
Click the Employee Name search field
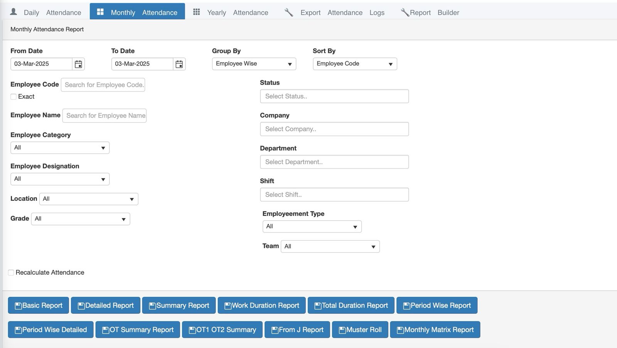pos(105,116)
